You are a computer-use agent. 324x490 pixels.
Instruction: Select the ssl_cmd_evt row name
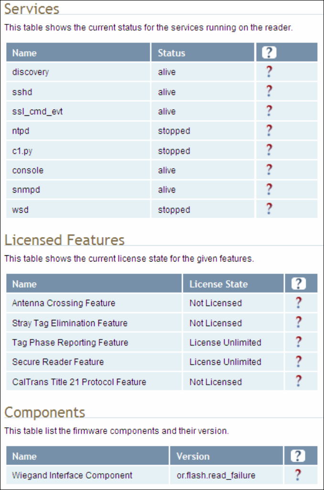coord(37,111)
